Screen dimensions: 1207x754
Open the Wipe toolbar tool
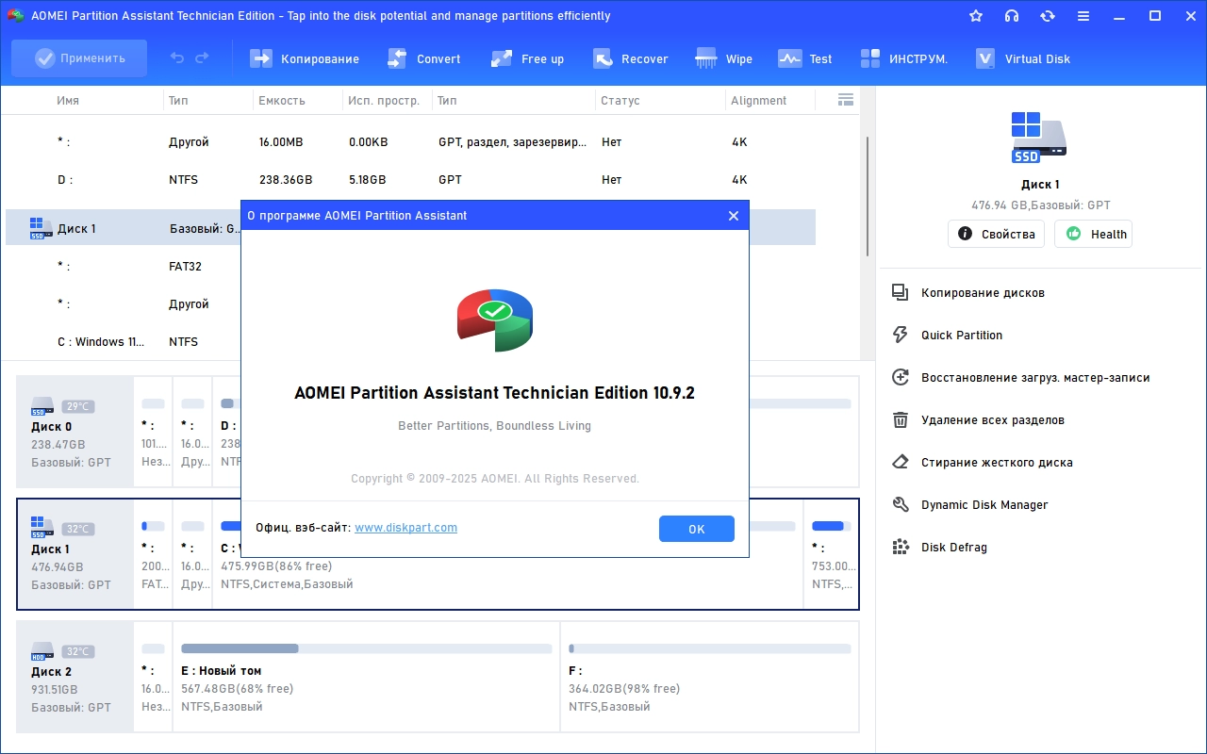(724, 58)
